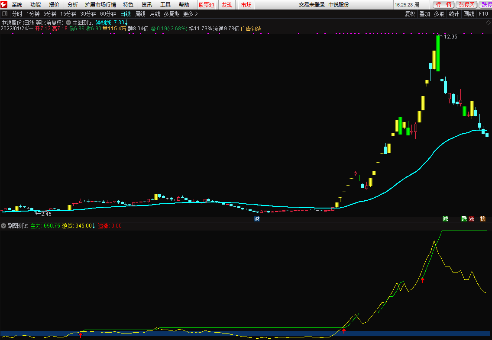Open the 扩展市场行情 menu
This screenshot has width=492, height=340.
click(100, 5)
